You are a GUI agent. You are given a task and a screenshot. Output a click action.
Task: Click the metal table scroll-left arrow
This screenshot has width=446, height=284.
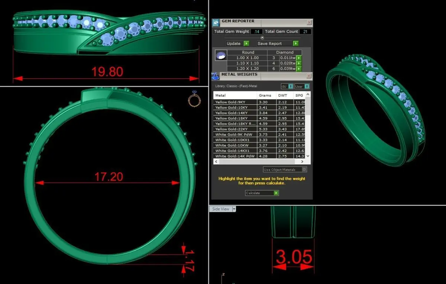pos(216,162)
